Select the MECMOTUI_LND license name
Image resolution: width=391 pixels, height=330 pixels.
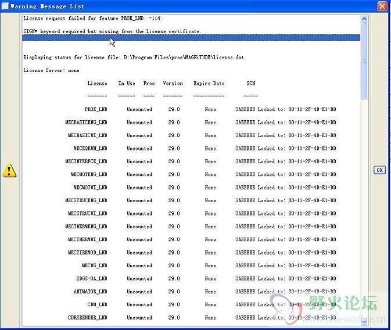tap(90, 187)
